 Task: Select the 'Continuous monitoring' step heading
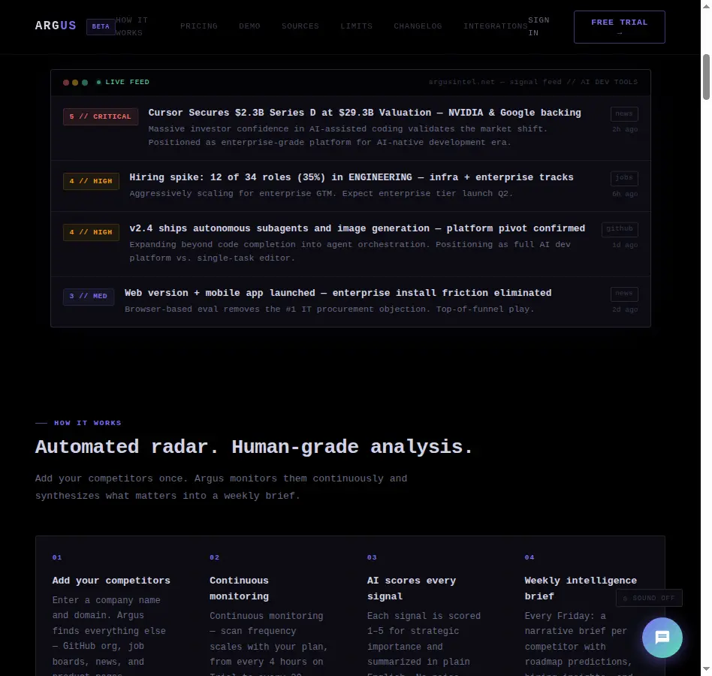240,588
